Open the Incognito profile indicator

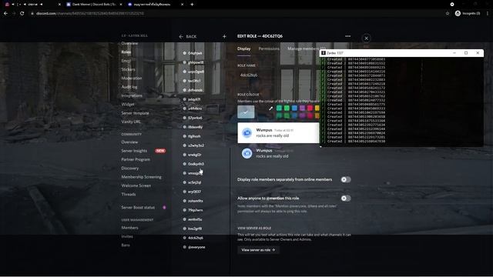(468, 14)
